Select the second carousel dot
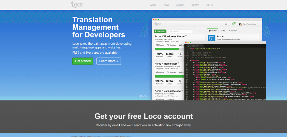Viewport: 287px width, 137px height. [x=144, y=96]
